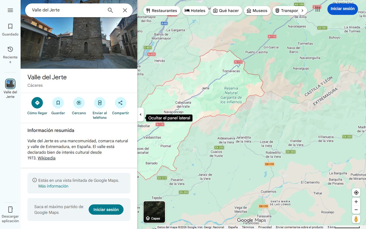Click the show-your-location crosshair icon
Viewport: 366px width, 229px height.
pos(356,193)
